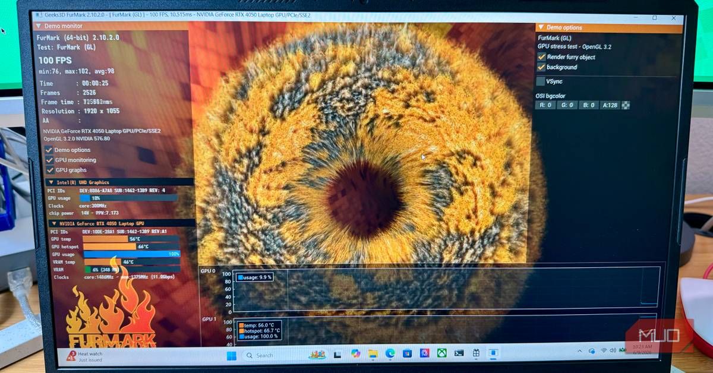Open the colorful widgets icon beside Search
Screen dimensions: 713x373
[317, 355]
